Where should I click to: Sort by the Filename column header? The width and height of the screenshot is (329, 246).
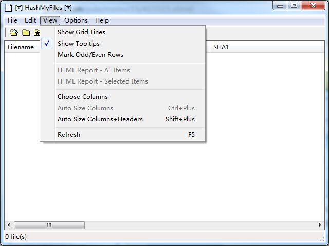coord(22,47)
